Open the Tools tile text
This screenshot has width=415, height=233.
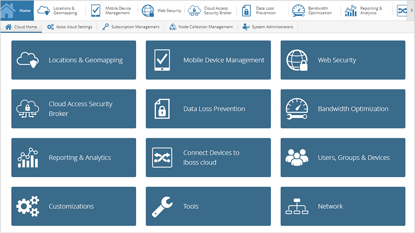click(191, 206)
